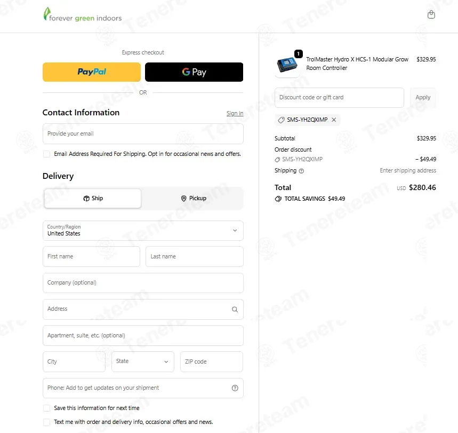458x433 pixels.
Task: Click 'Enter shipping address' text
Action: (x=408, y=170)
